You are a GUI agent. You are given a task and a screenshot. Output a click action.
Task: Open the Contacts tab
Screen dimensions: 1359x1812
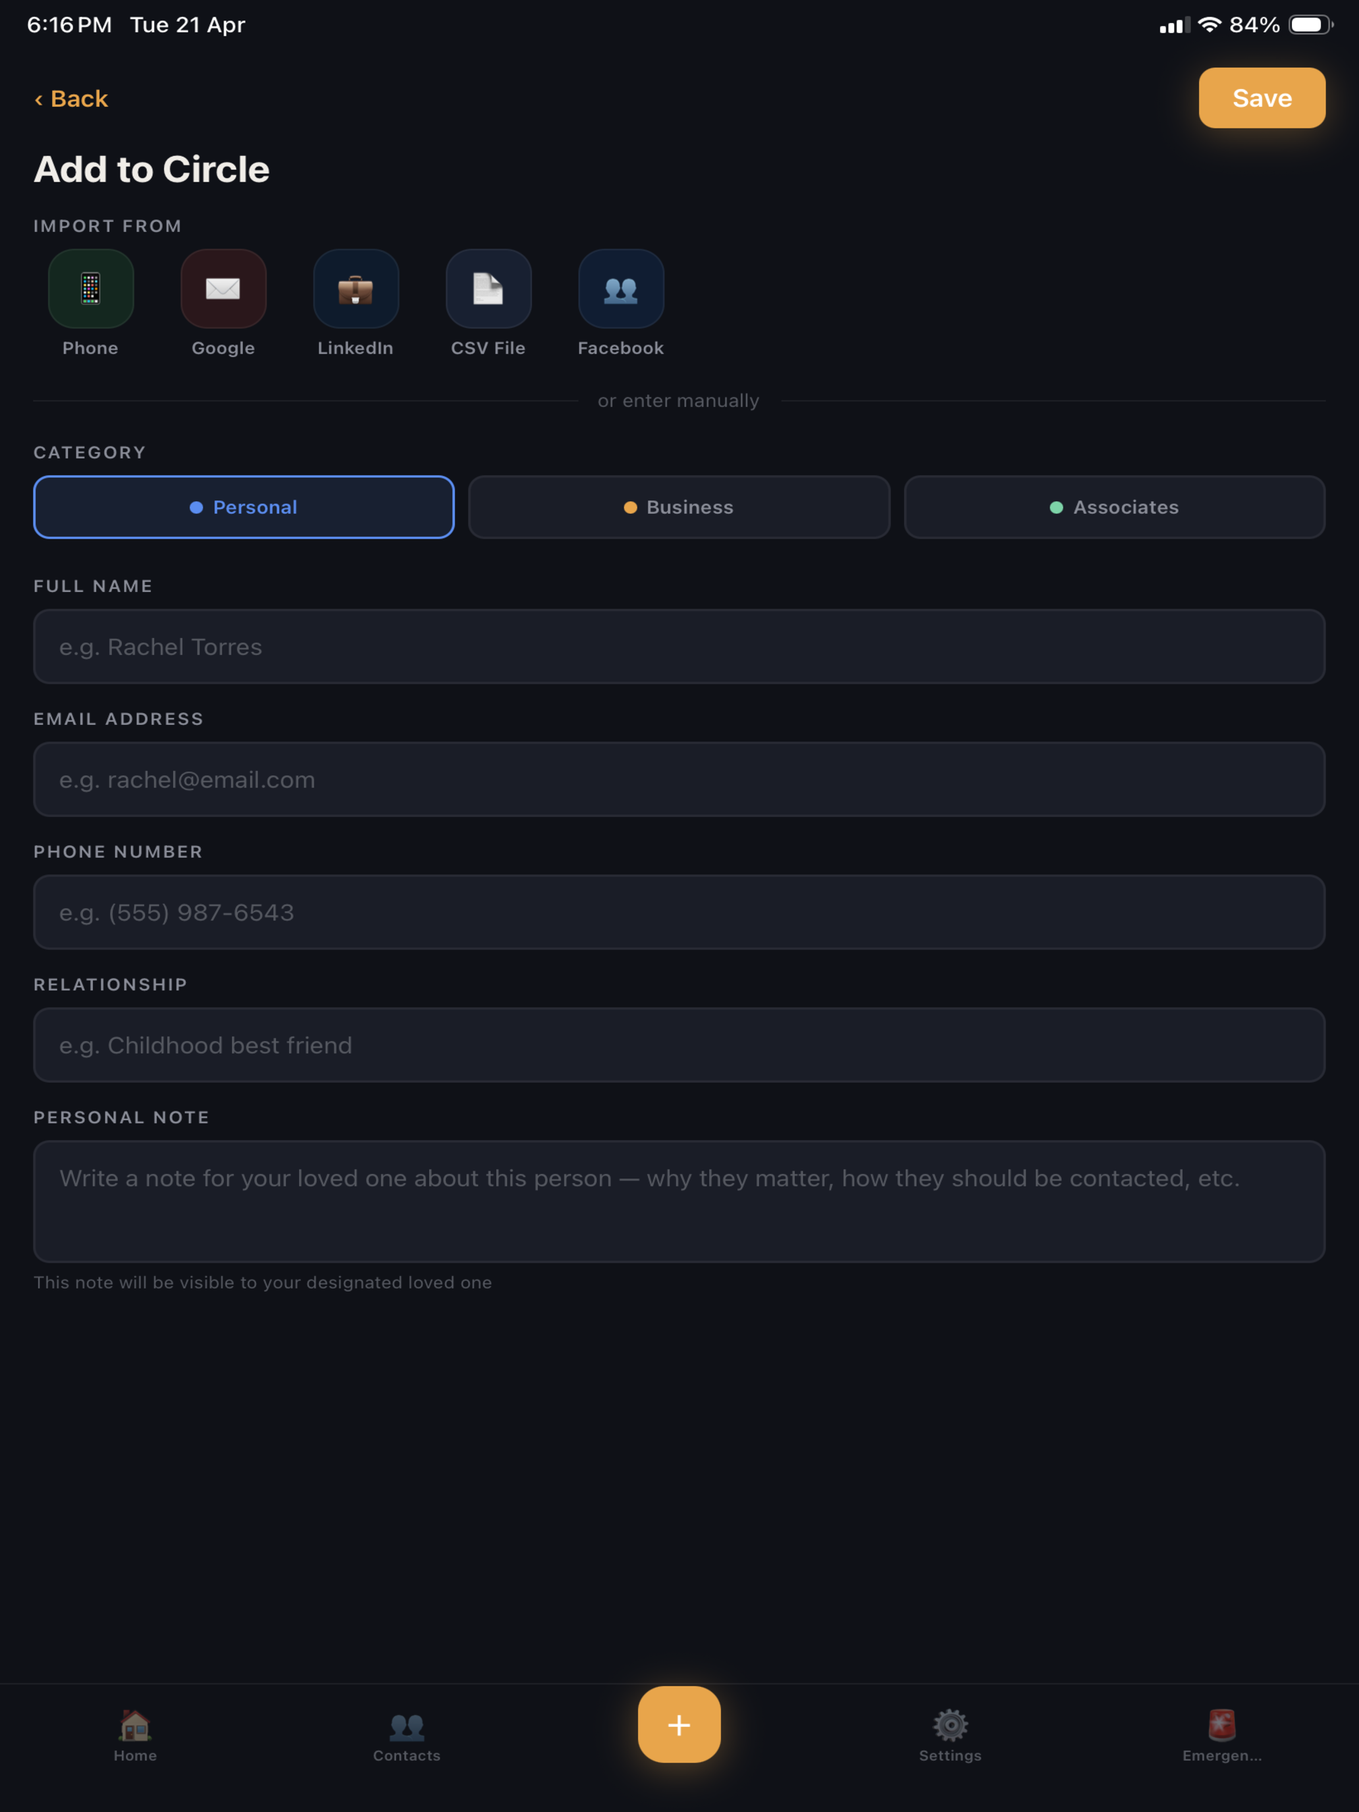coord(407,1736)
